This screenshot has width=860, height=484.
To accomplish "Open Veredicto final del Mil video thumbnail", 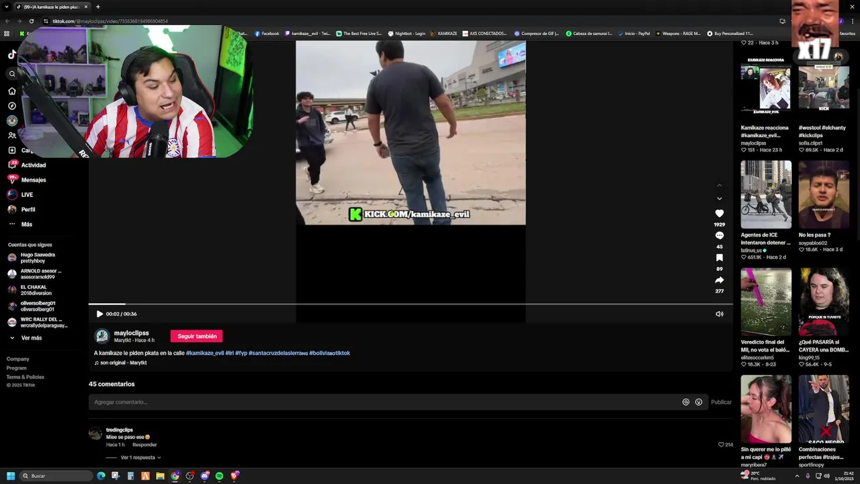I will 766,302.
